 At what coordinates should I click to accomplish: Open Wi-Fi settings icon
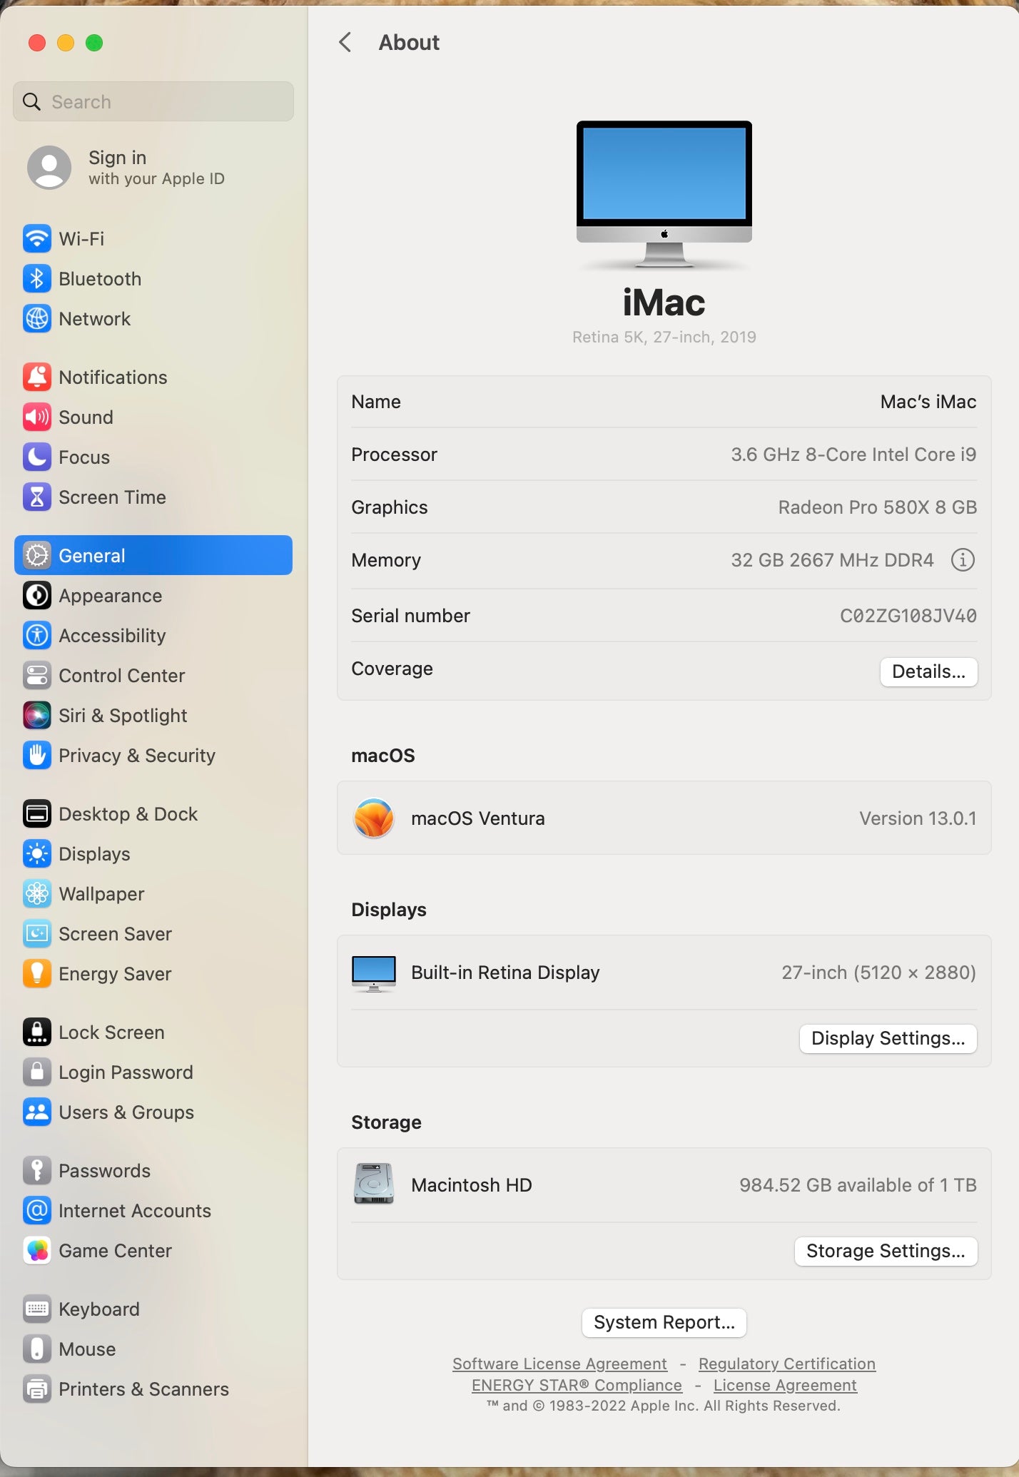(37, 239)
